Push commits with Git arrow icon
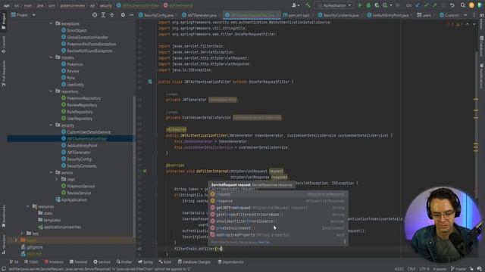Image resolution: width=485 pixels, height=272 pixels. [x=434, y=5]
